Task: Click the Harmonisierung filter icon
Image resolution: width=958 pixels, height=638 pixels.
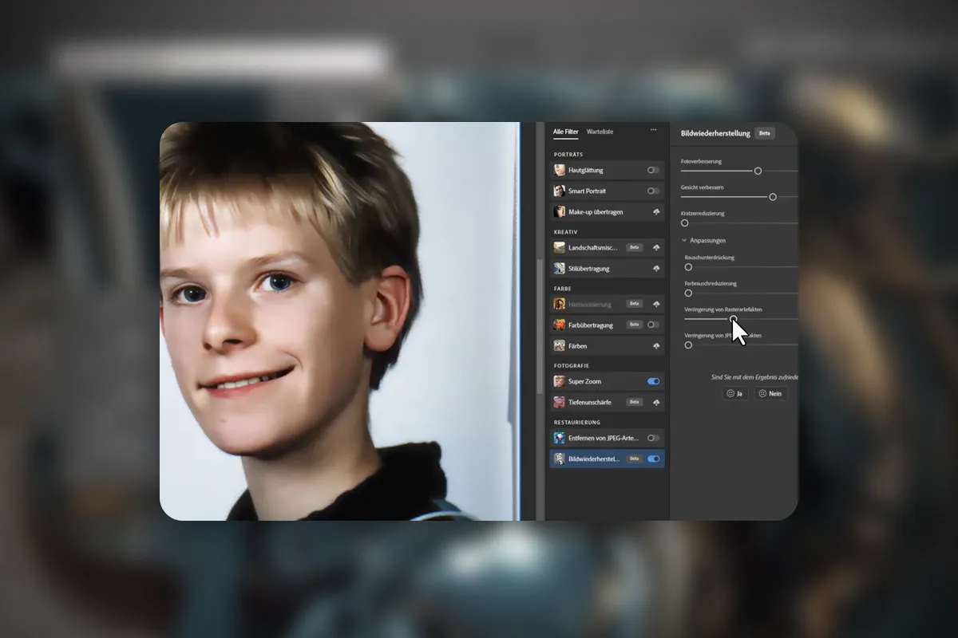Action: click(x=560, y=304)
